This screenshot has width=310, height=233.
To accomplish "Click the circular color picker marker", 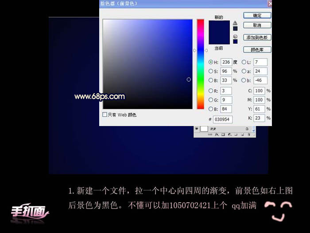I will (189, 79).
